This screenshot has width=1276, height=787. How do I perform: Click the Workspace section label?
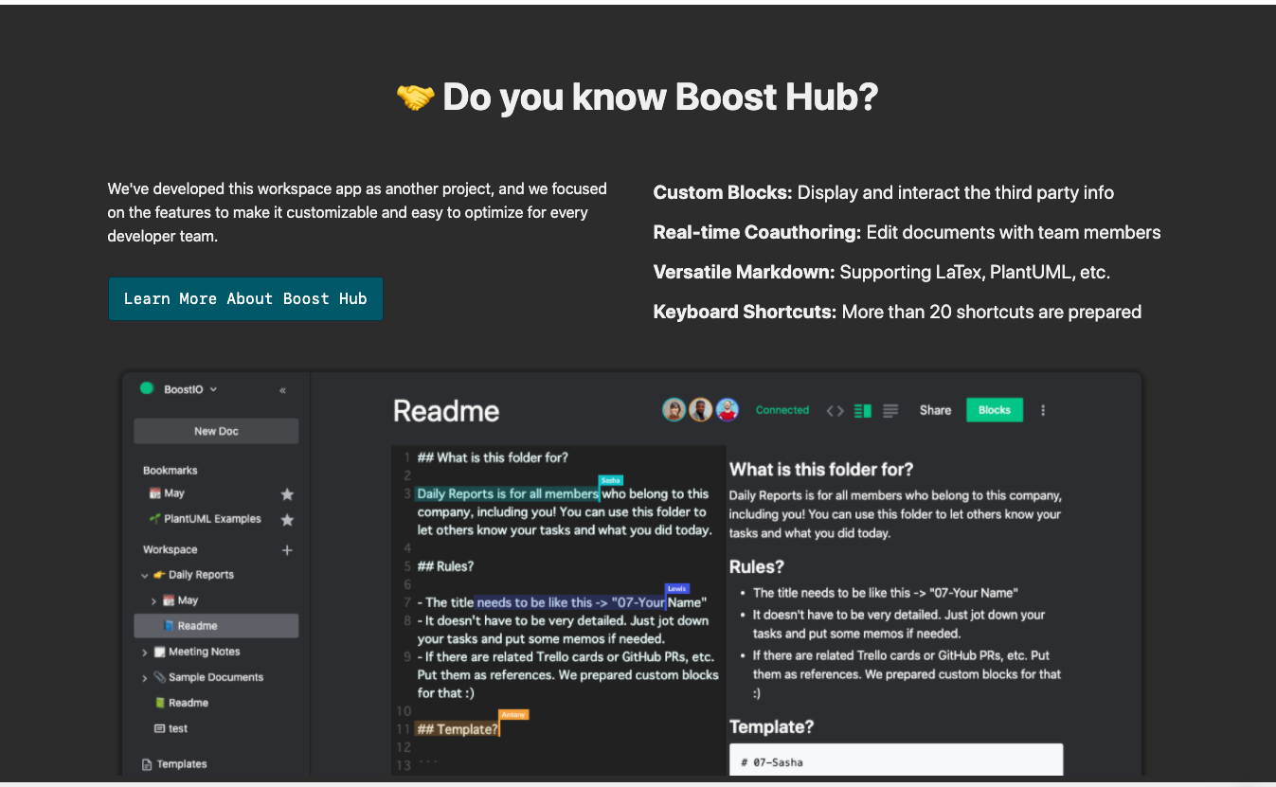pyautogui.click(x=171, y=549)
